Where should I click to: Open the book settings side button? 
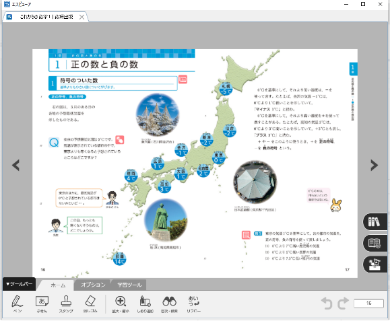point(375,243)
